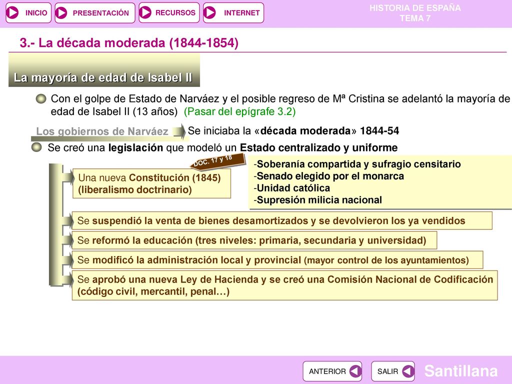
Task: Click the green 'Pasar del epígrafe 3.2' note
Action: [x=239, y=111]
